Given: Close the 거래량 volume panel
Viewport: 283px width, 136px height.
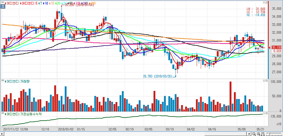Looking at the screenshot, I should click(266, 81).
